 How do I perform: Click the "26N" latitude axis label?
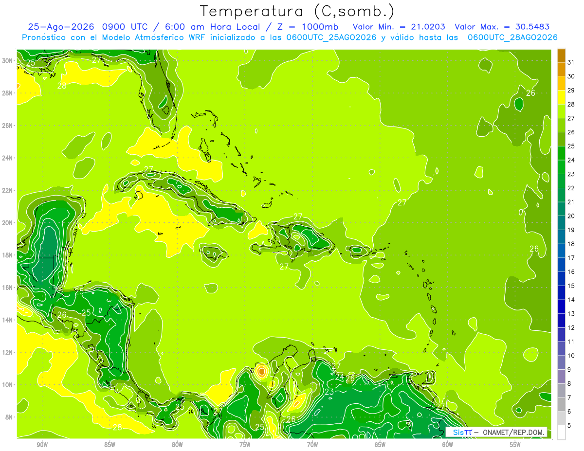pos(7,126)
